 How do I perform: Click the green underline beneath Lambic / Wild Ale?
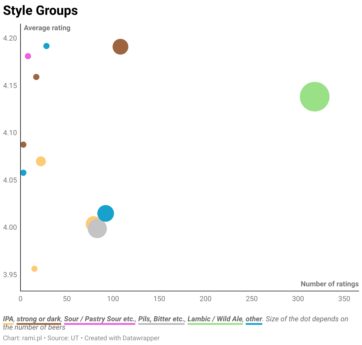[215, 324]
